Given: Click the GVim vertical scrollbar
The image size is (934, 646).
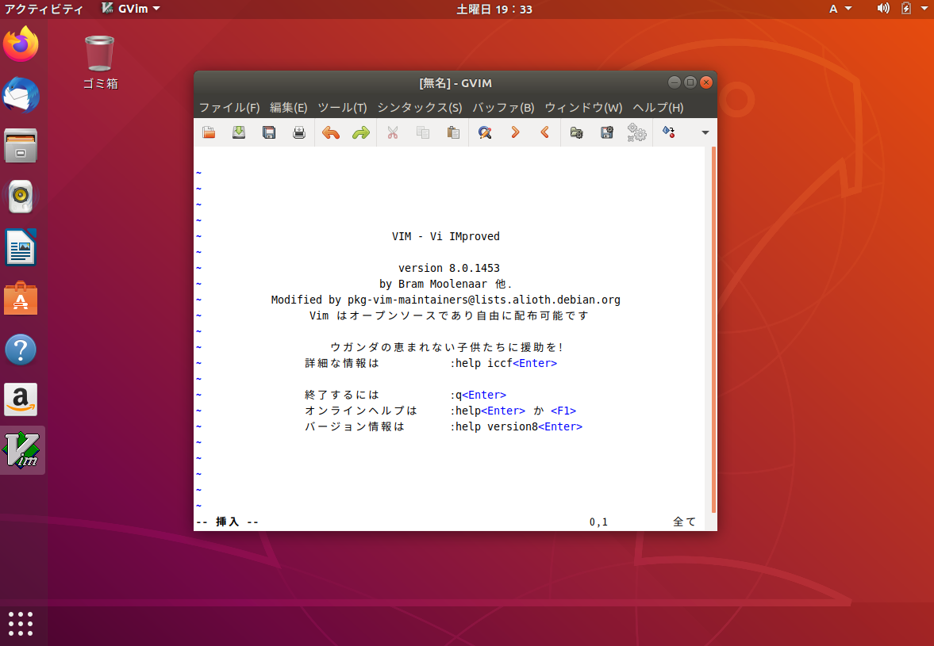Looking at the screenshot, I should (x=713, y=330).
